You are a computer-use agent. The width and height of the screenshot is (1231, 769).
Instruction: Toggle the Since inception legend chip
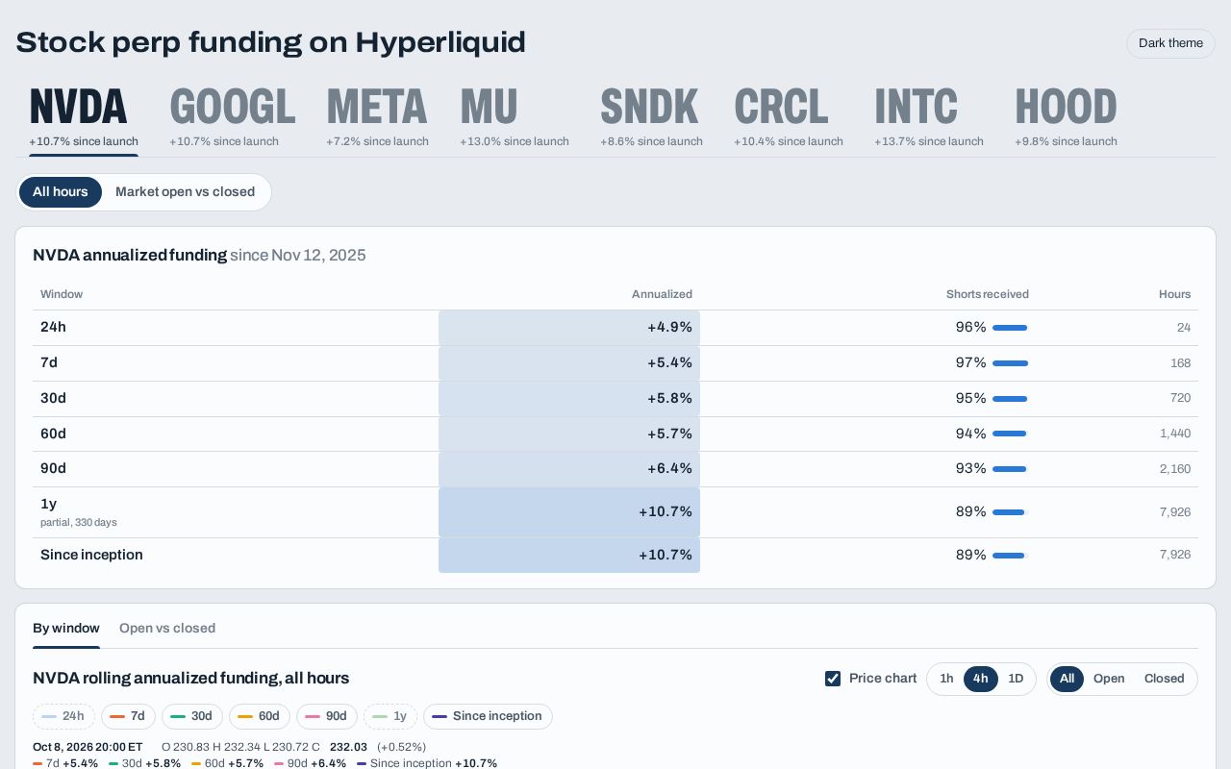tap(488, 716)
